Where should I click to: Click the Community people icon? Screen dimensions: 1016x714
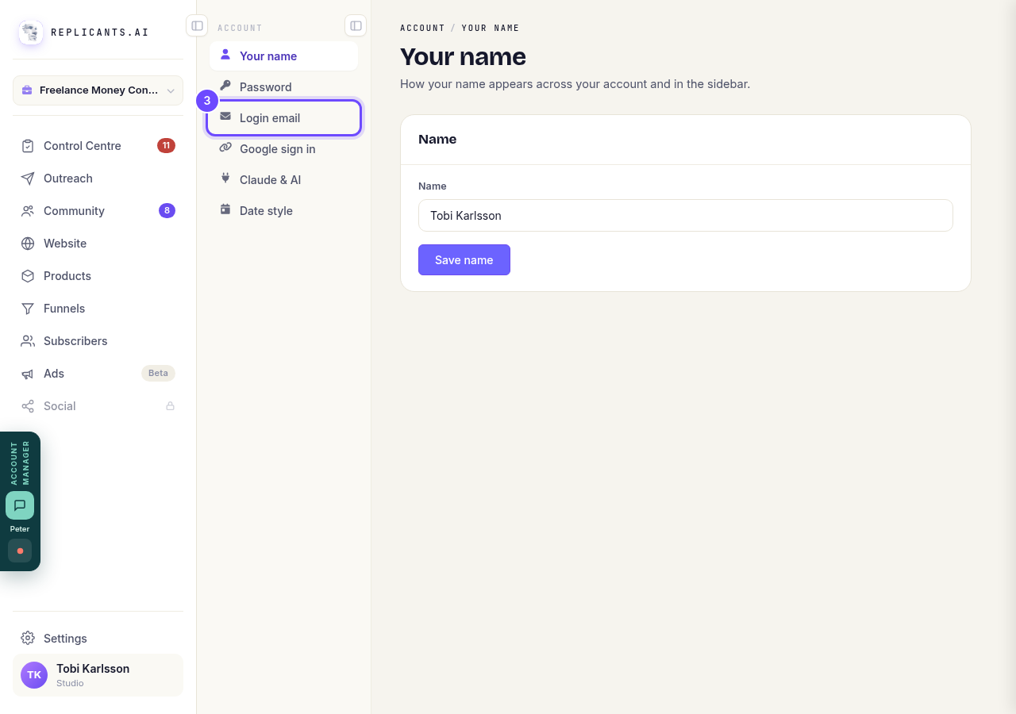click(28, 211)
